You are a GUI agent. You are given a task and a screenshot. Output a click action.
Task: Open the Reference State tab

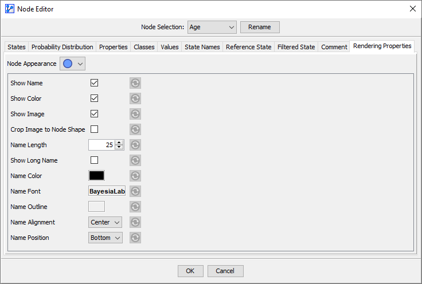pyautogui.click(x=248, y=47)
